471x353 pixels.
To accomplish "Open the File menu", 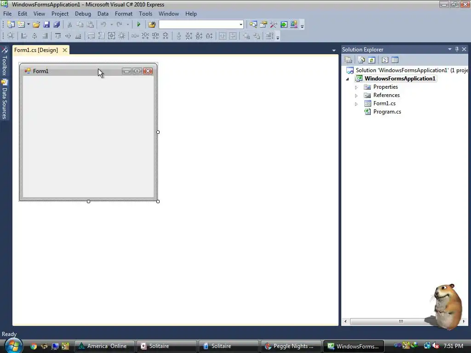I will coord(7,14).
